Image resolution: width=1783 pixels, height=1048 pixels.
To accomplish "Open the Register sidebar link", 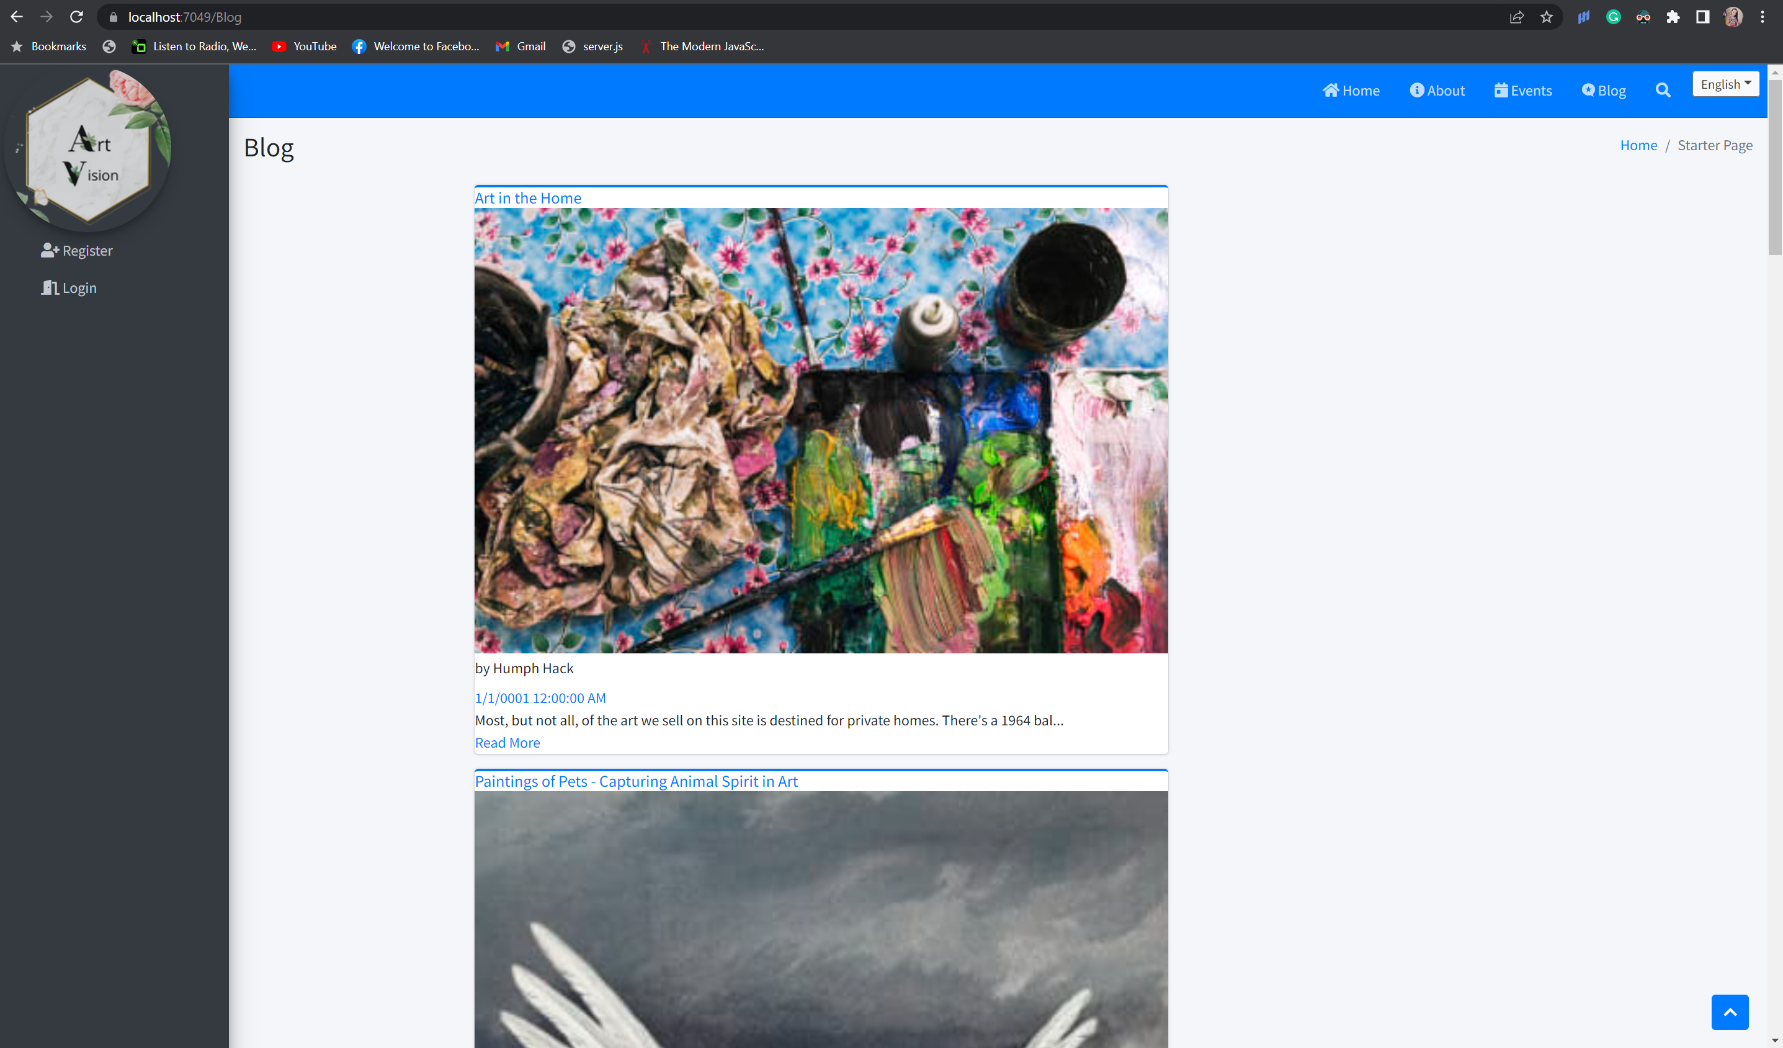I will coord(76,251).
